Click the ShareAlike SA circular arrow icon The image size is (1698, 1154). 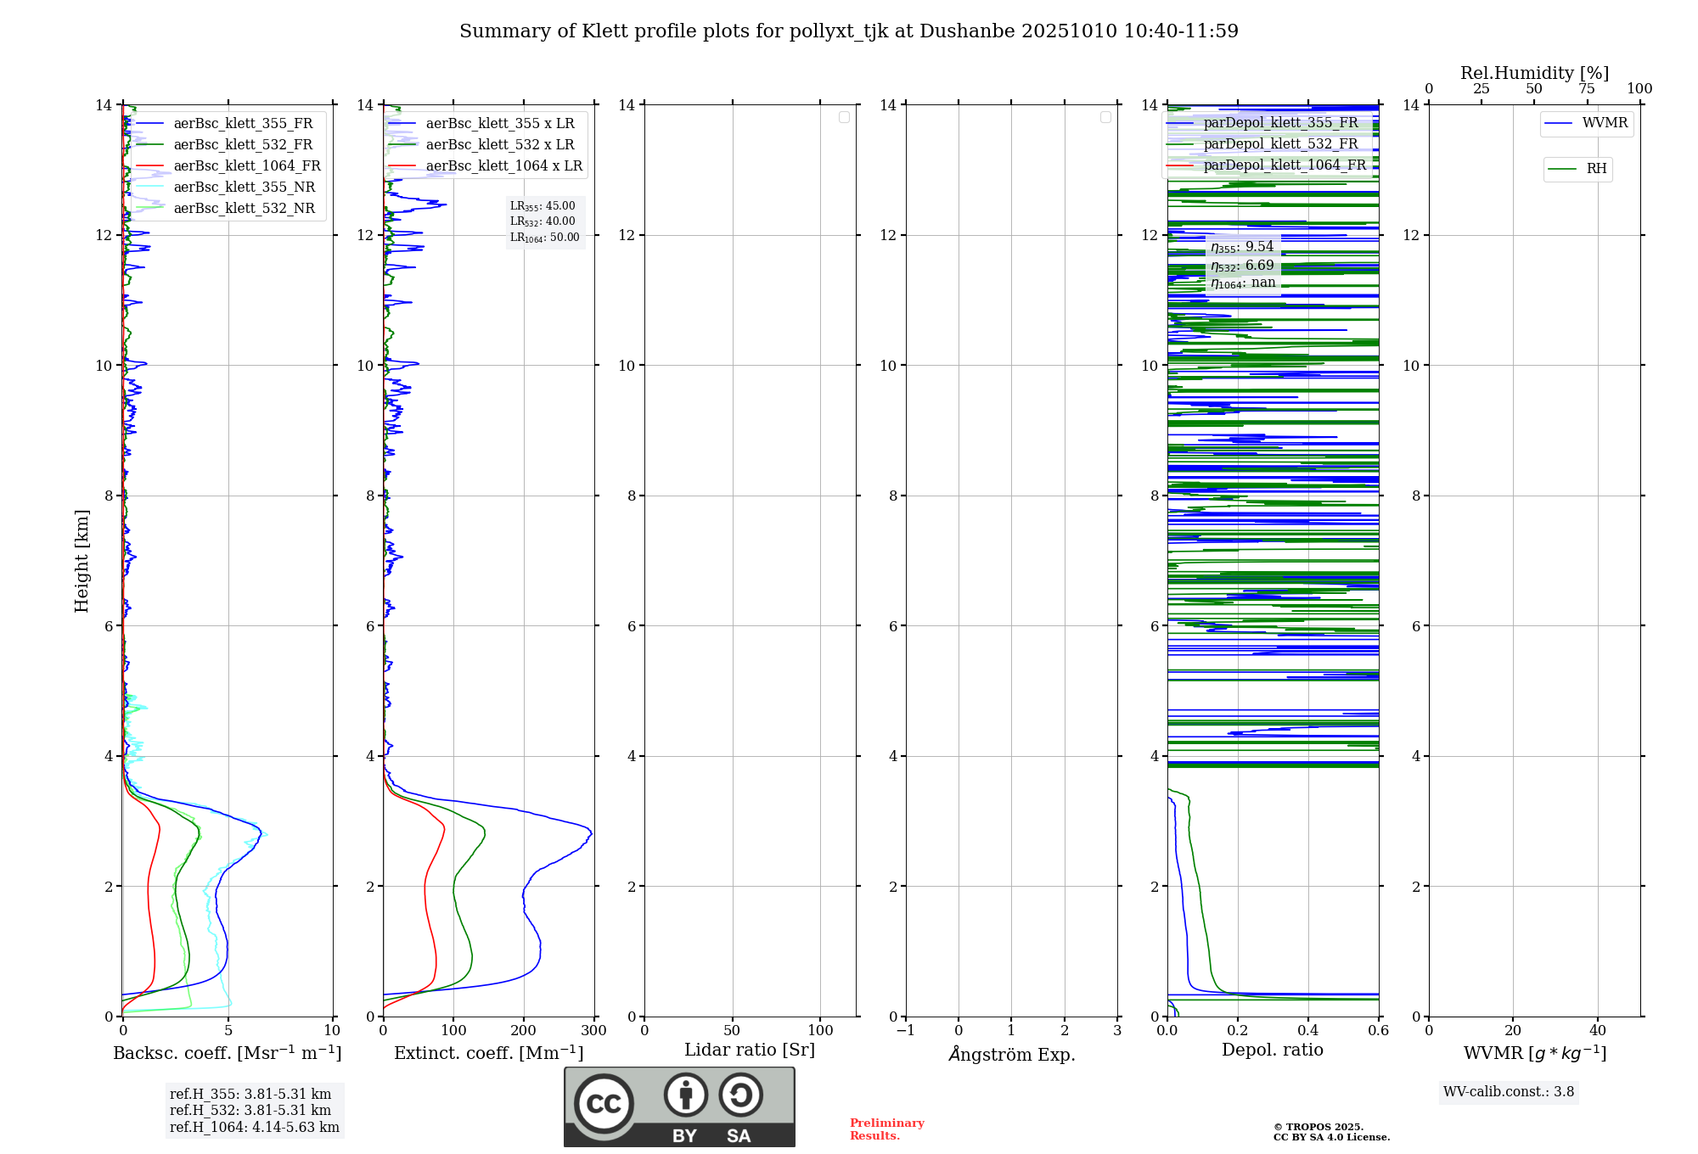[x=740, y=1095]
